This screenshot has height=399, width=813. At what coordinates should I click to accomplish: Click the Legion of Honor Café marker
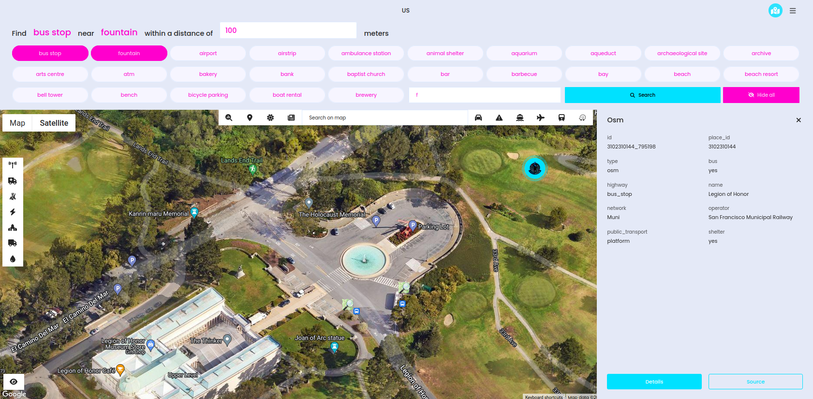[120, 370]
